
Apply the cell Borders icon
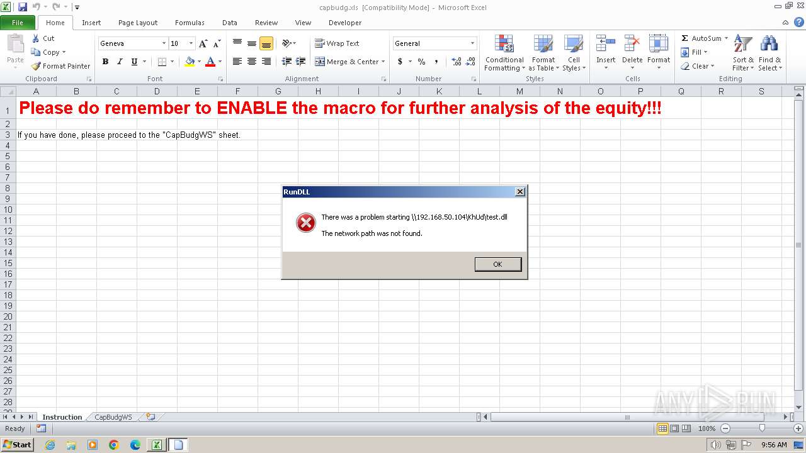(x=162, y=62)
